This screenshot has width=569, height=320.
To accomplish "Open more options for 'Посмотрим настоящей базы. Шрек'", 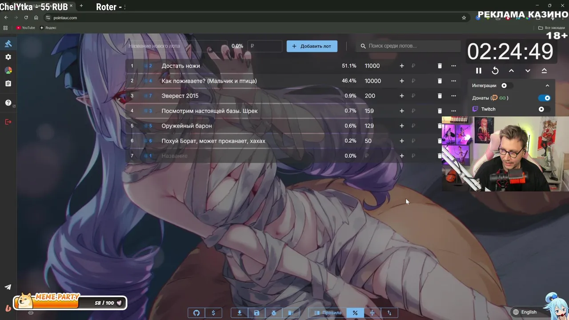I will 453,111.
